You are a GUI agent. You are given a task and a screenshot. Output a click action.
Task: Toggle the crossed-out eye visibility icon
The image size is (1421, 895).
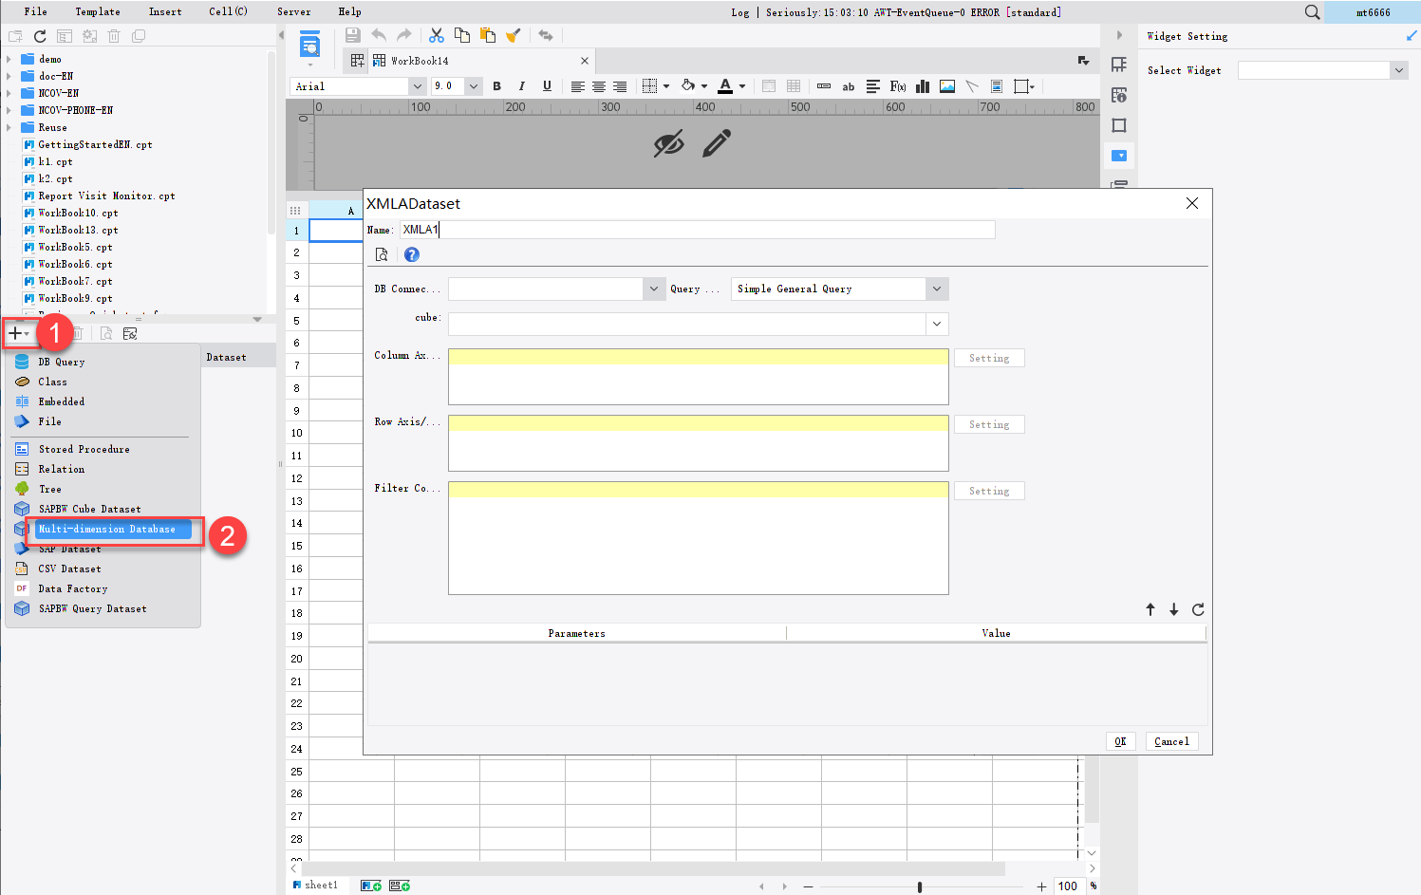click(668, 144)
